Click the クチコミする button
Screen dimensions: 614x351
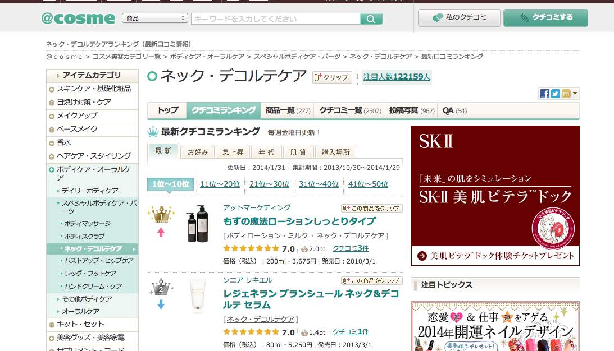545,17
